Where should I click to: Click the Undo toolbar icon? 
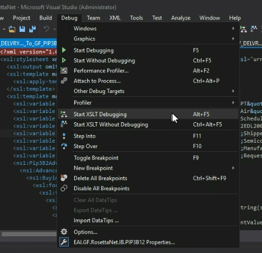[47, 29]
